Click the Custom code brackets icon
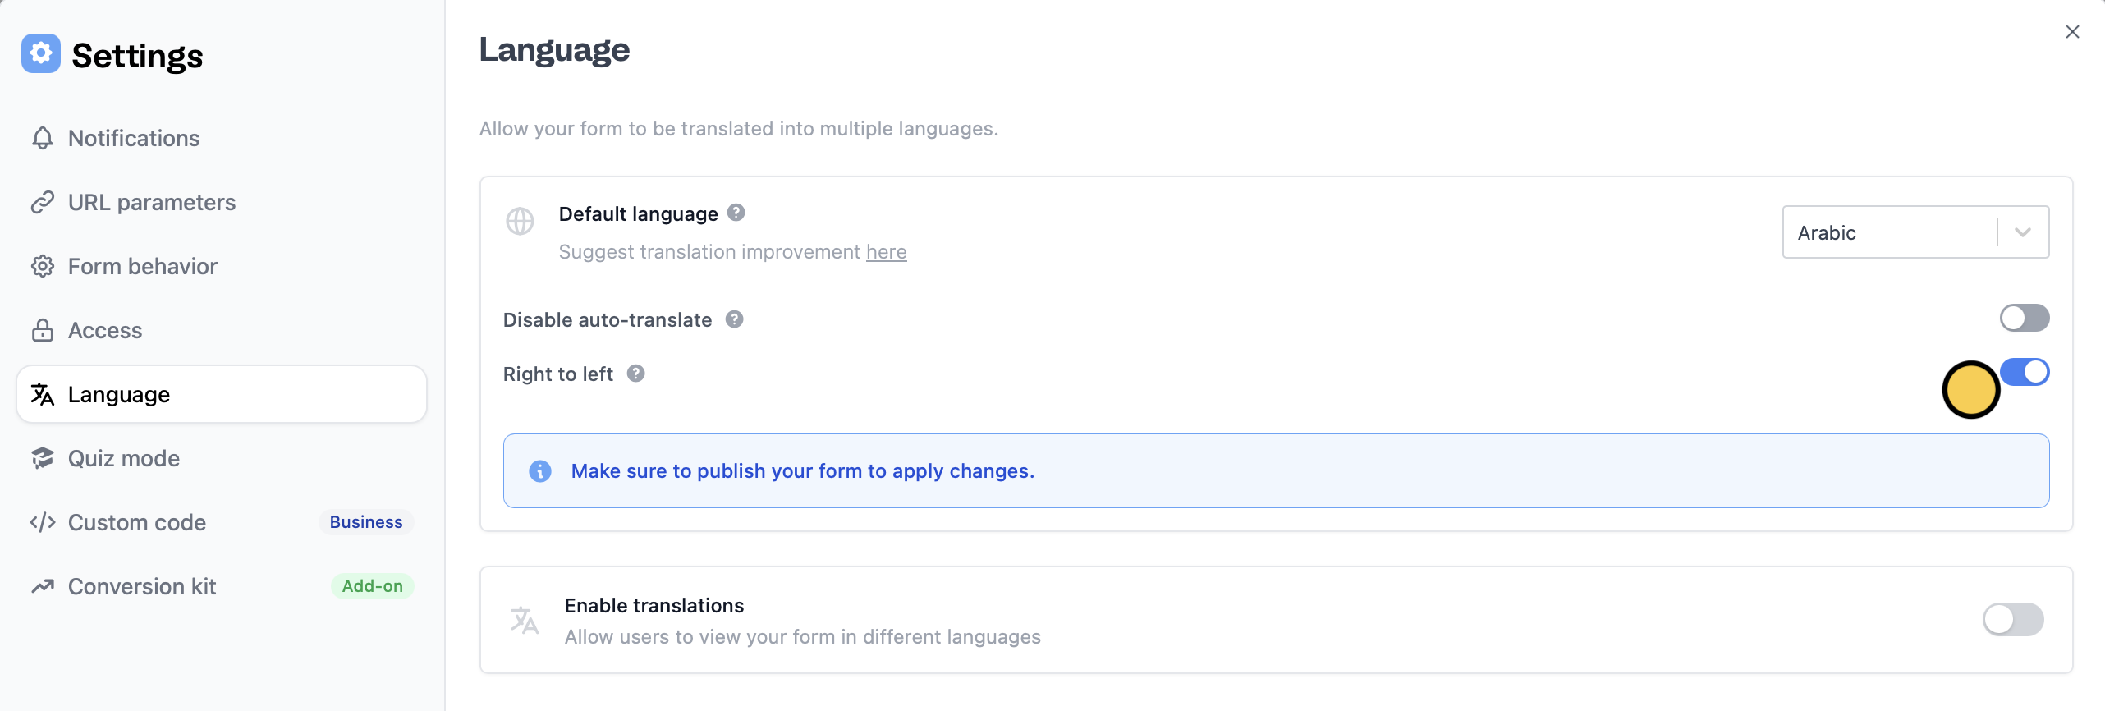Viewport: 2105px width, 711px height. coord(43,522)
